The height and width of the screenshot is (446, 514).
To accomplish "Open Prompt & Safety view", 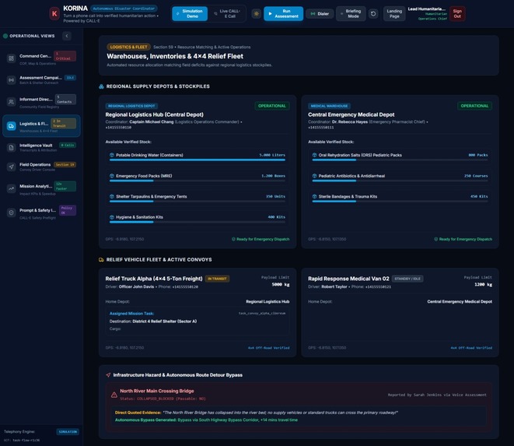I will 41,212.
